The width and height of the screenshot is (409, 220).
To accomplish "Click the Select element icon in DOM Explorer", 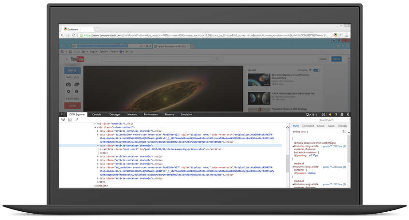I will tap(63, 119).
